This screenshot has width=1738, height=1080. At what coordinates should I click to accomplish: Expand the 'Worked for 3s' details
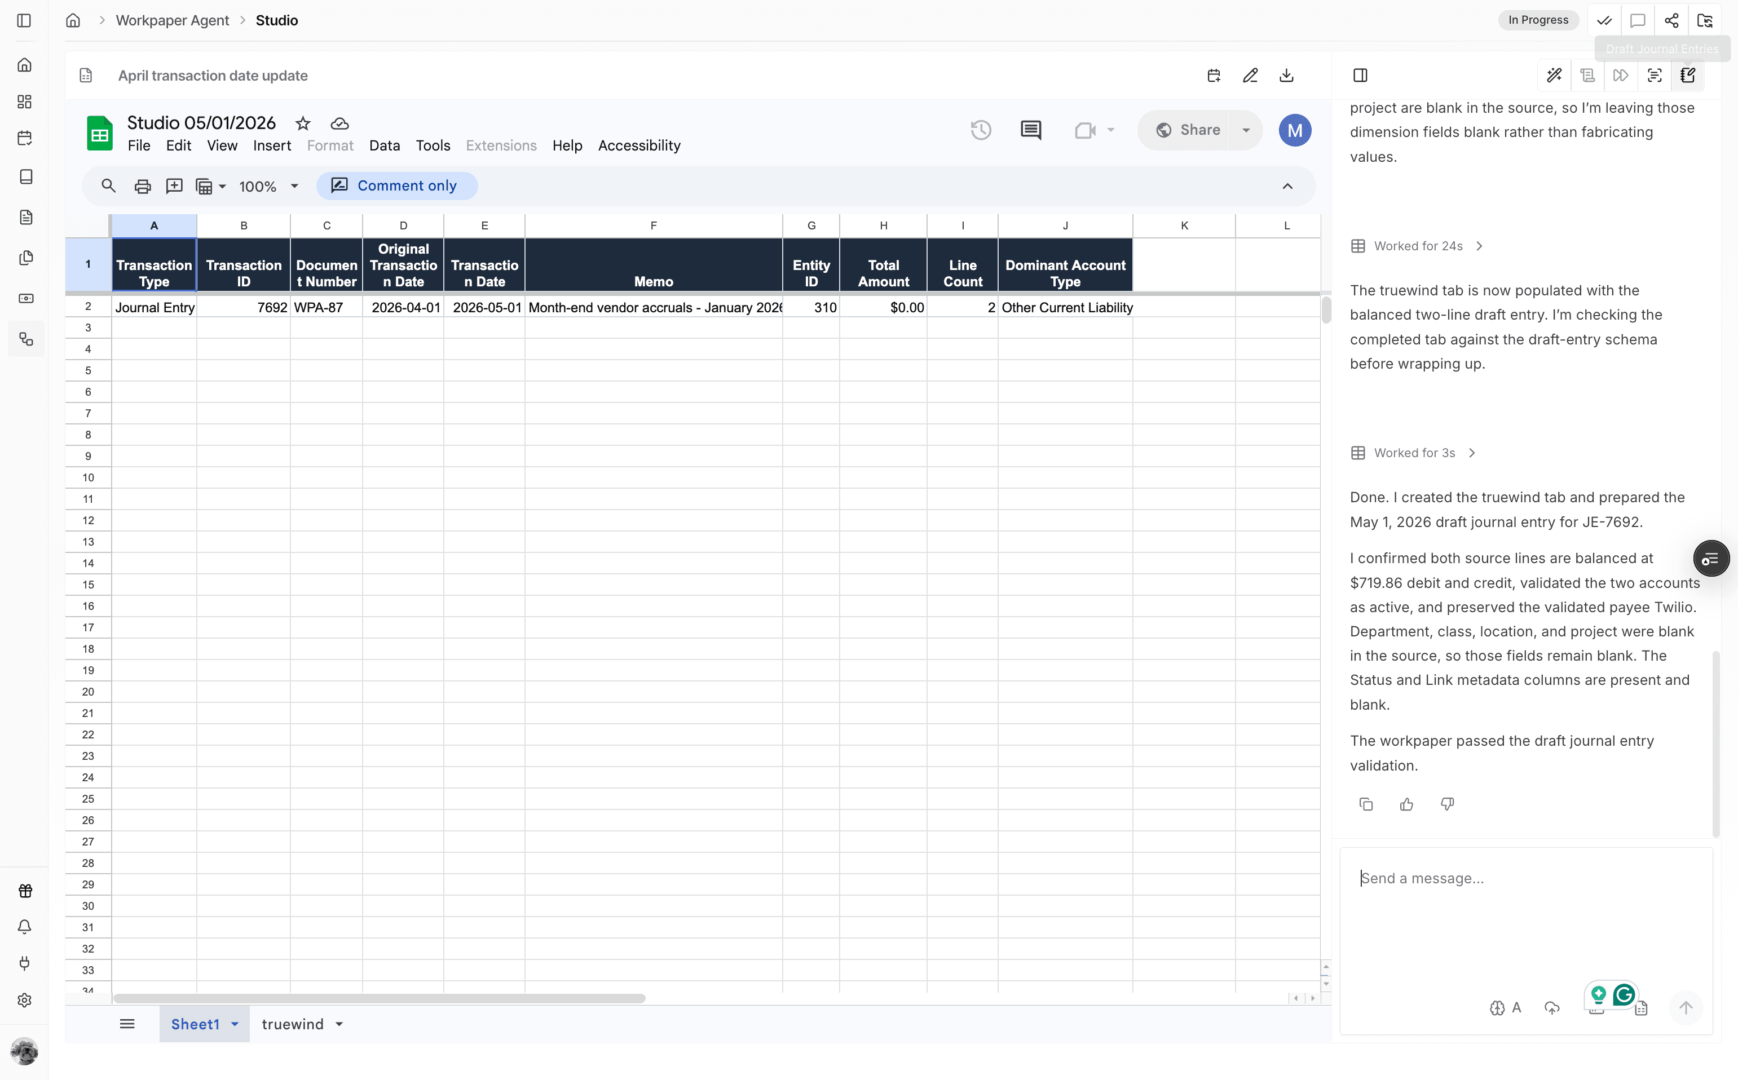click(1414, 453)
